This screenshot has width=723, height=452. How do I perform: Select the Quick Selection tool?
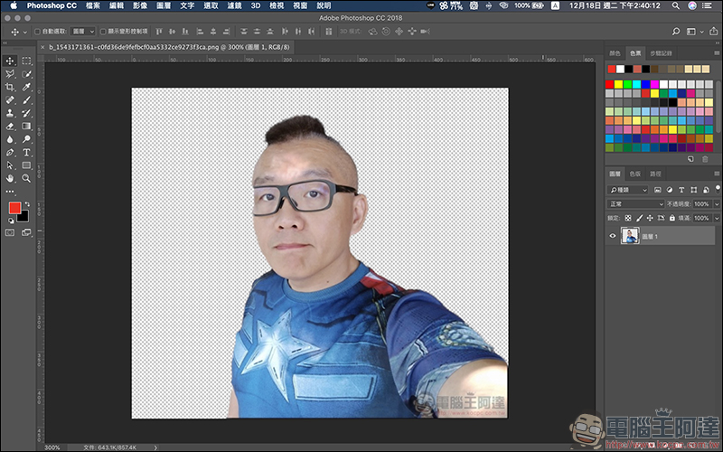click(27, 74)
